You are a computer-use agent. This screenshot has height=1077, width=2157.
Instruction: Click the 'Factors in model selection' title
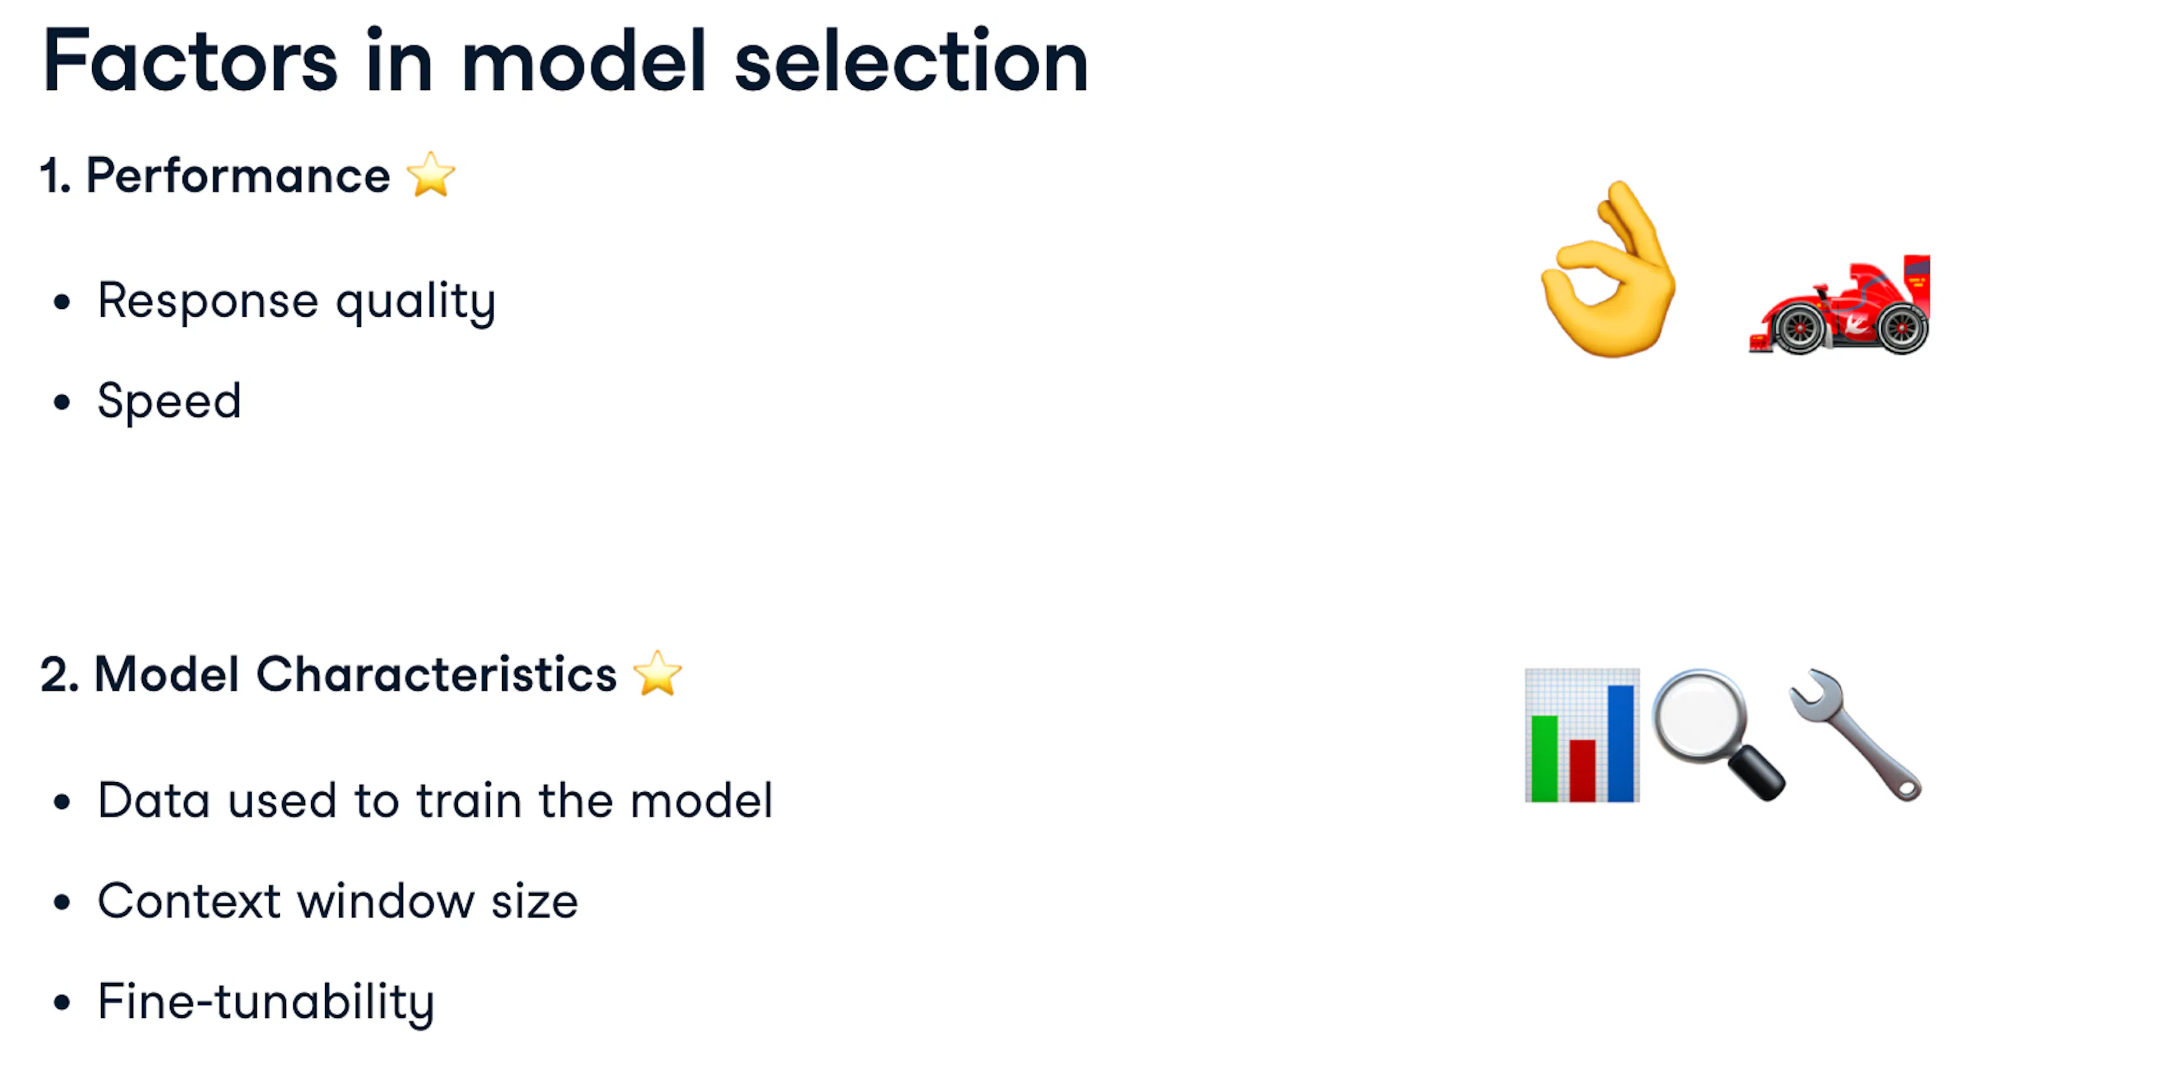point(565,60)
